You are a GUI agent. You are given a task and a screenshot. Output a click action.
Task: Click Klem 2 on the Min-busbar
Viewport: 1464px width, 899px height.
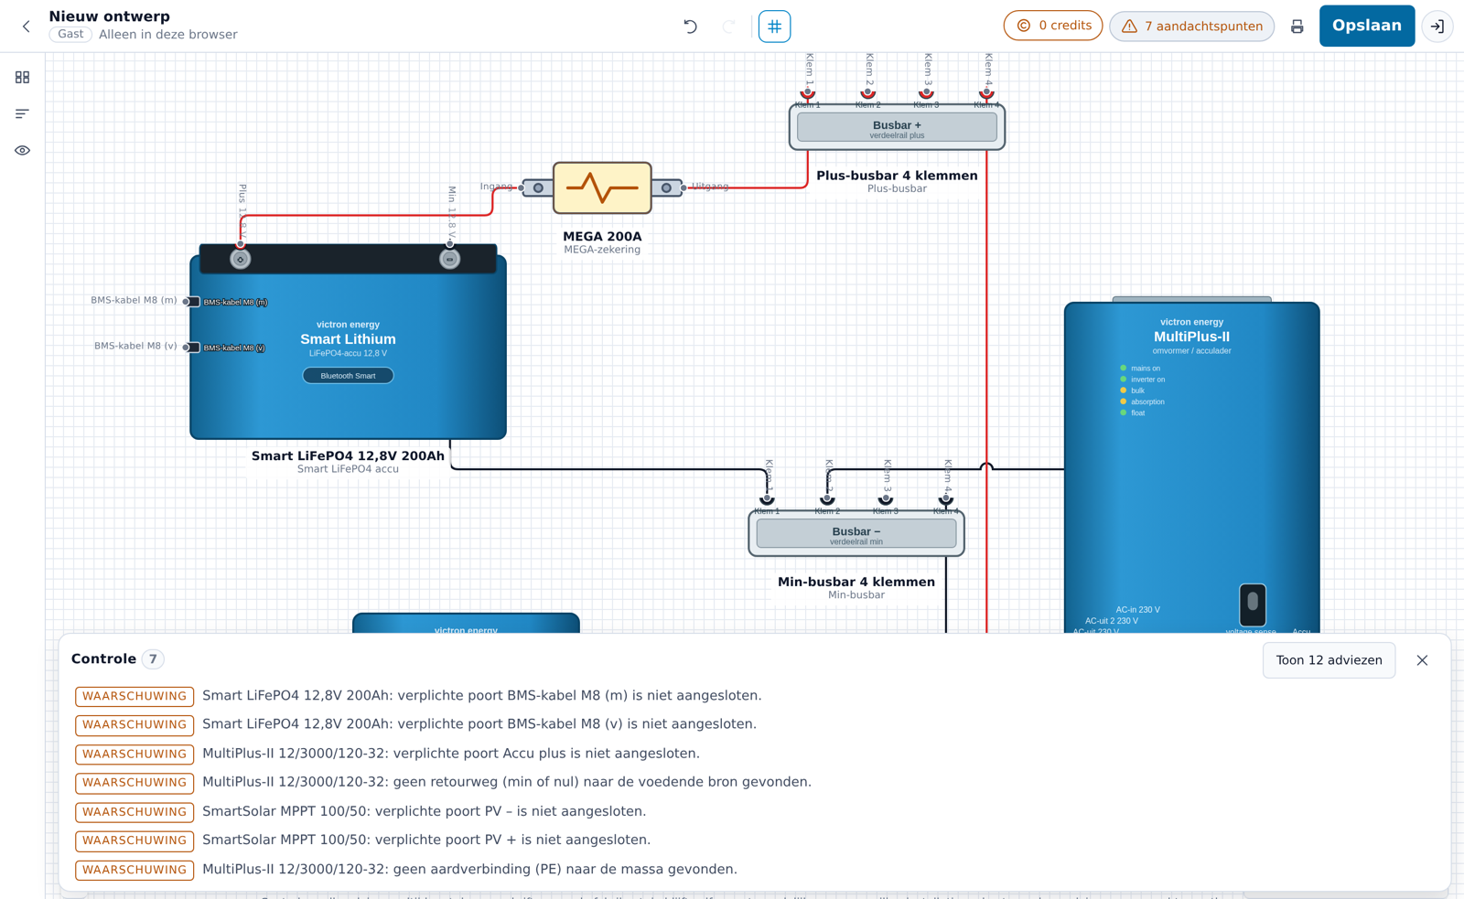(827, 499)
